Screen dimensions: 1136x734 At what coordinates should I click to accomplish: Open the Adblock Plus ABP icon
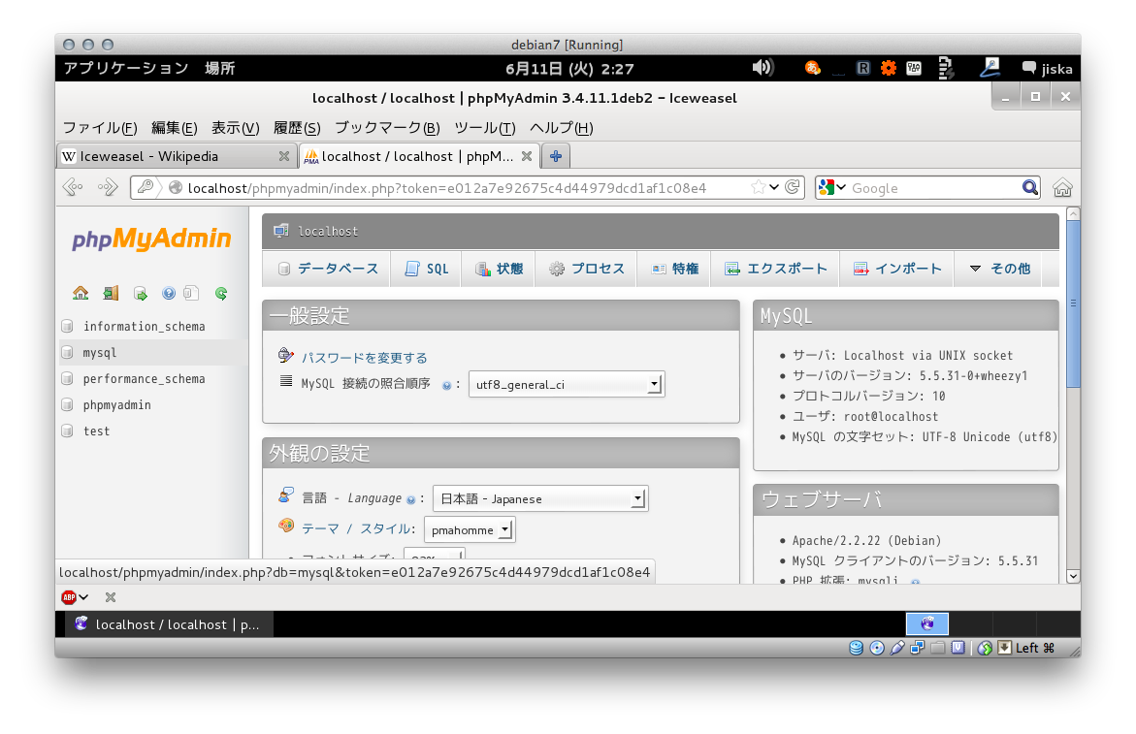pyautogui.click(x=69, y=597)
